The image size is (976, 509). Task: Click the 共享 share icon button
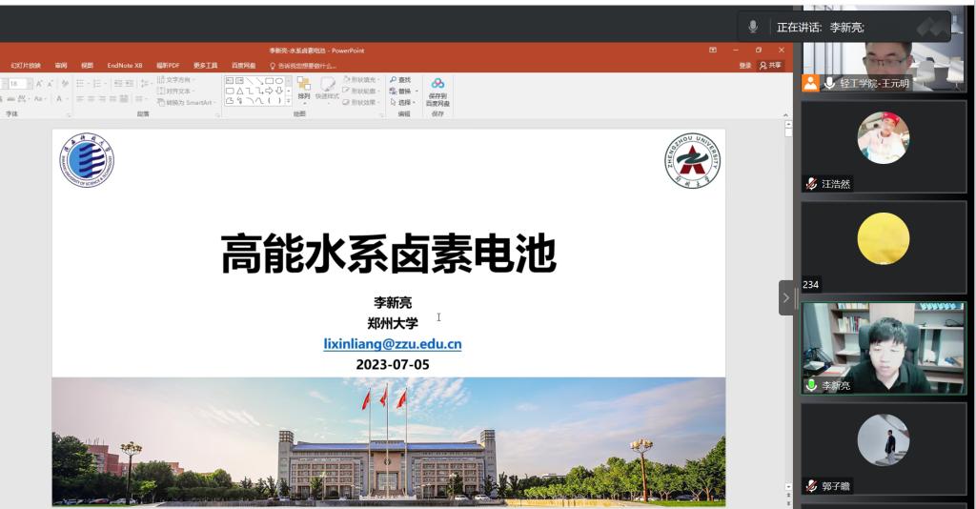[x=770, y=65]
